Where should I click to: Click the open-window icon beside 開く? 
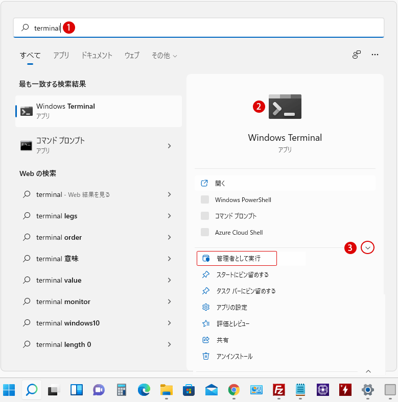[x=204, y=183]
